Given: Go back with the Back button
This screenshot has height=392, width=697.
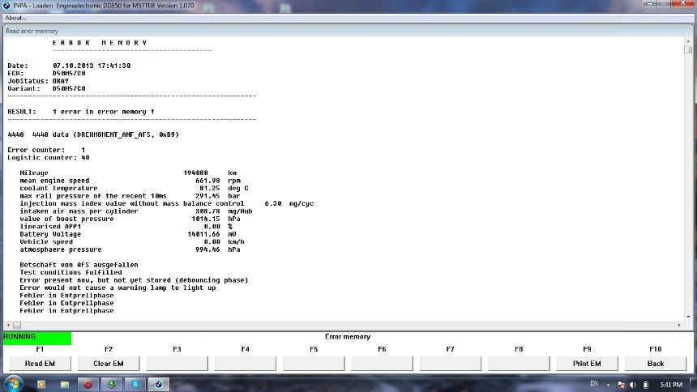Looking at the screenshot, I should 656,364.
